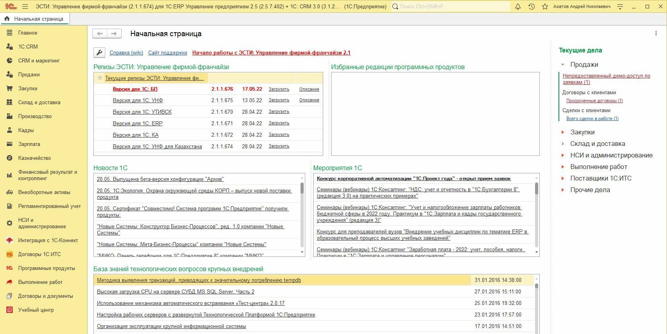Click the Мероприятия 1С vertical scrollbar
This screenshot has width=667, height=334.
pos(537,215)
